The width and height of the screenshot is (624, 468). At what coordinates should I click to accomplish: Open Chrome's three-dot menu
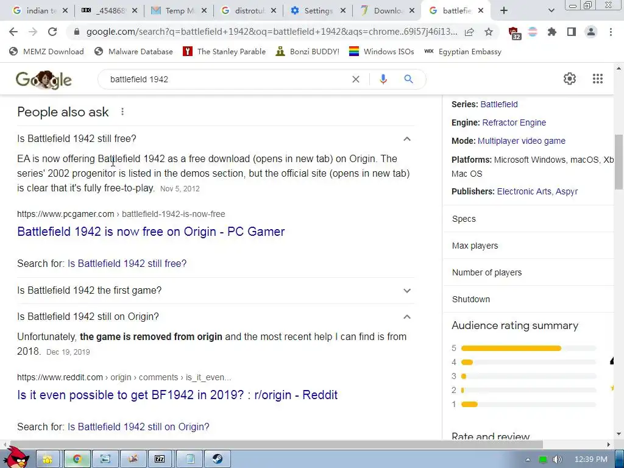(x=611, y=32)
